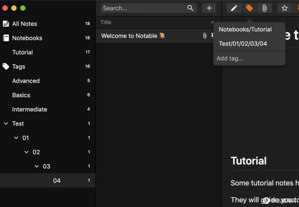Favorite the note with star icon
The height and width of the screenshot is (207, 299).
tap(285, 8)
